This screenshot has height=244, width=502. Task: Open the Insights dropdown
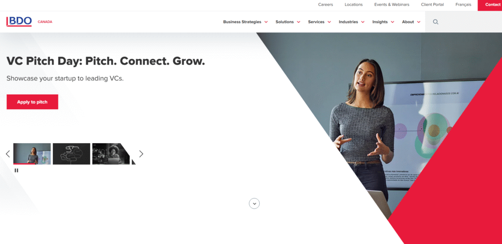[383, 22]
